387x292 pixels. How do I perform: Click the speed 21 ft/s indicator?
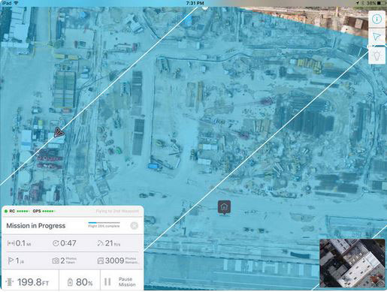tap(109, 243)
